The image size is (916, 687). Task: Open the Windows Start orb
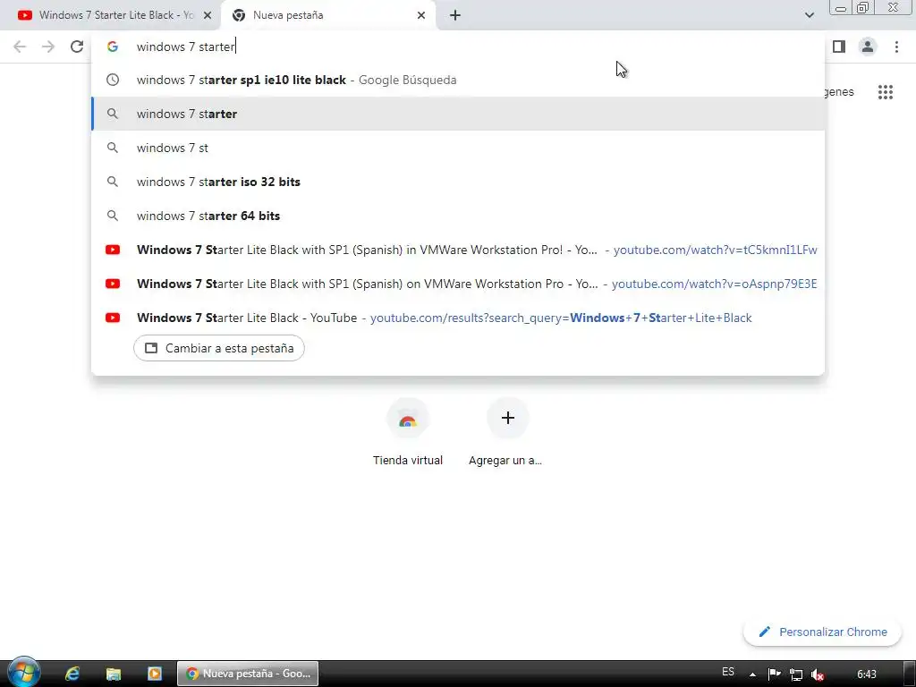[x=23, y=673]
